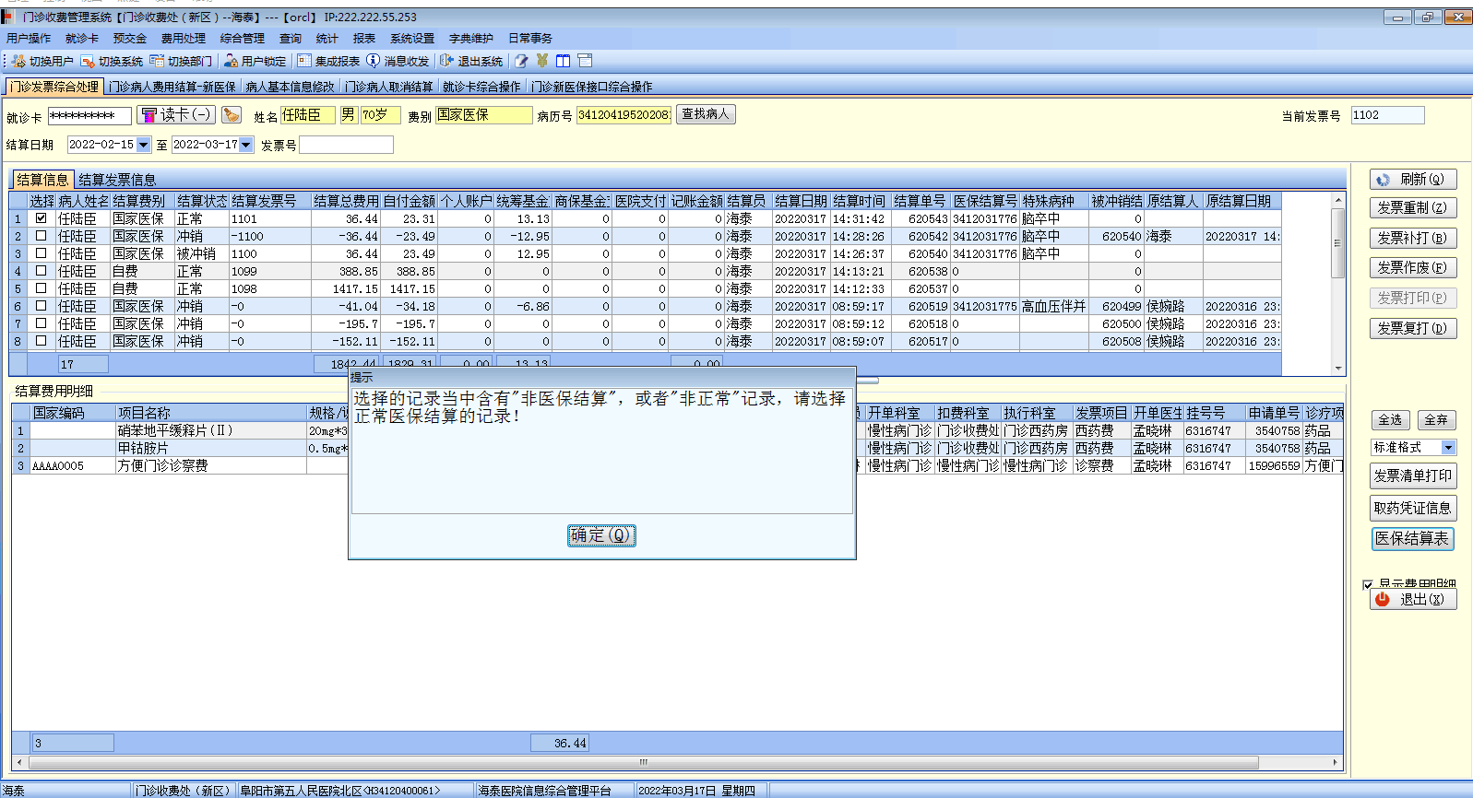Check the selection box for invoice 1099 row

pos(41,271)
